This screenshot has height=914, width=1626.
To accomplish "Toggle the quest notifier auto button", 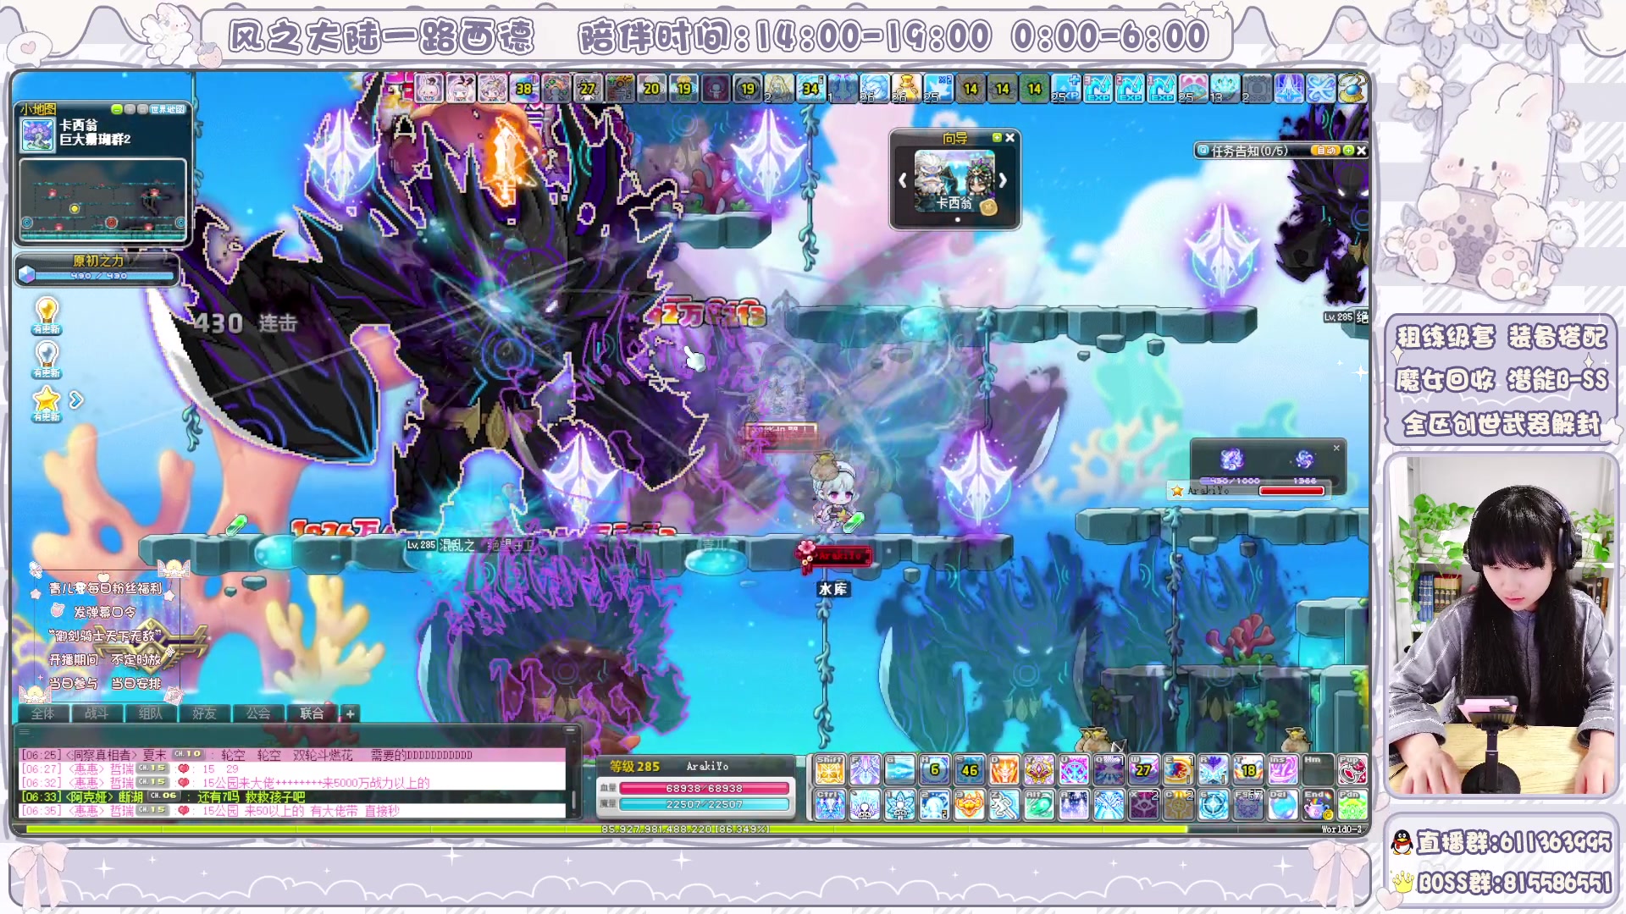I will [x=1325, y=151].
